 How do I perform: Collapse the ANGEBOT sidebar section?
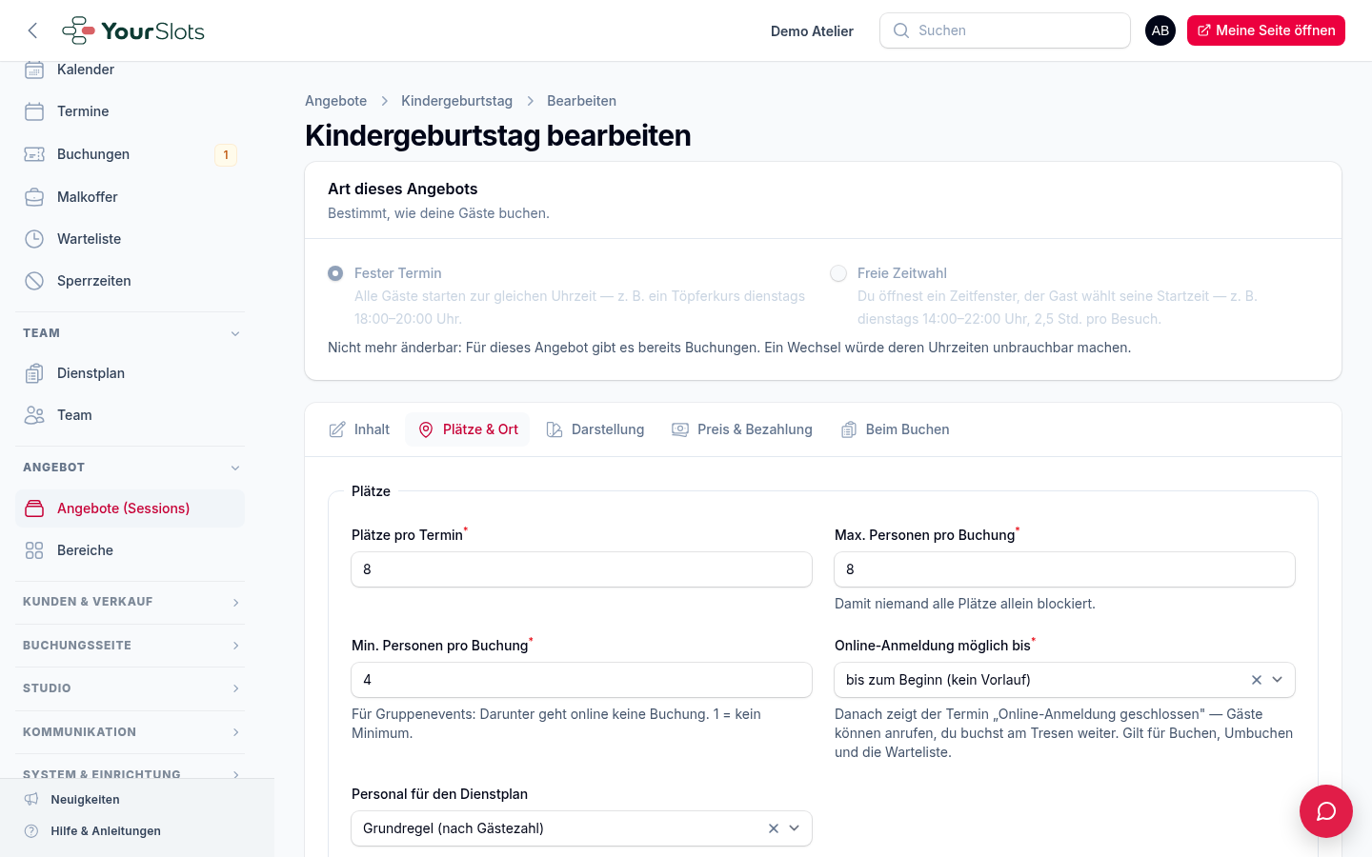(130, 468)
